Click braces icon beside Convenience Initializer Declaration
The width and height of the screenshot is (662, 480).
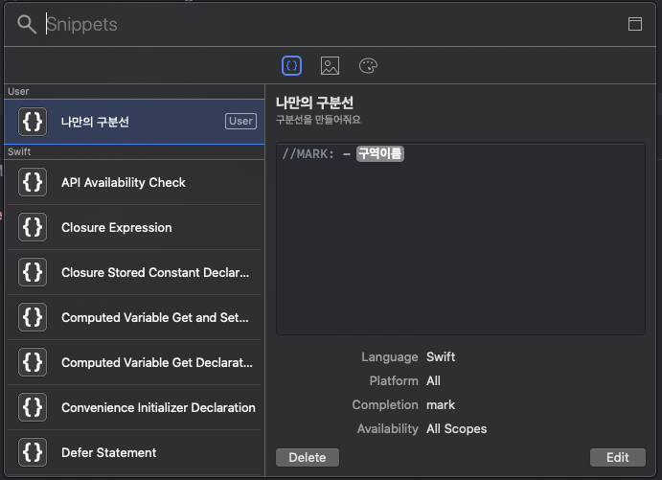click(x=33, y=407)
